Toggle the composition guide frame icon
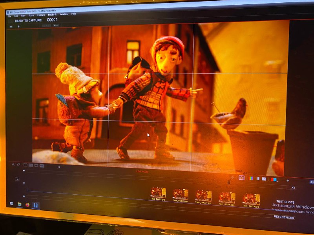 (25, 165)
